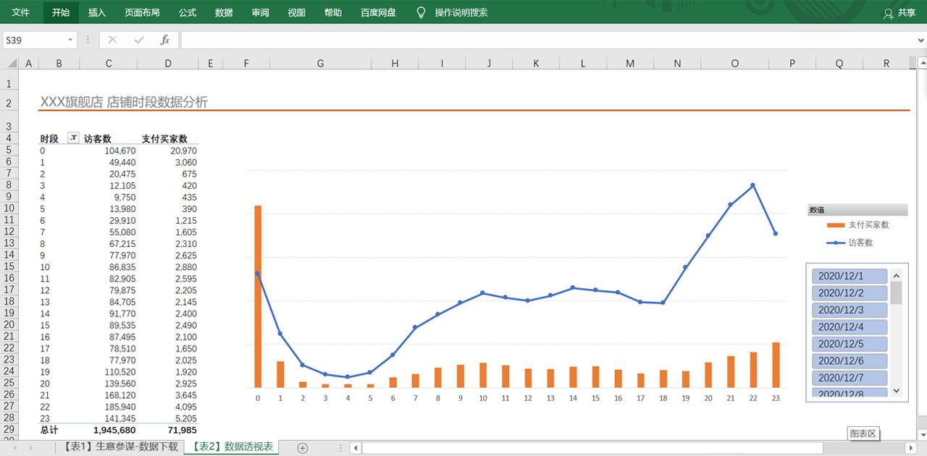Add a new sheet with the plus icon

[303, 448]
